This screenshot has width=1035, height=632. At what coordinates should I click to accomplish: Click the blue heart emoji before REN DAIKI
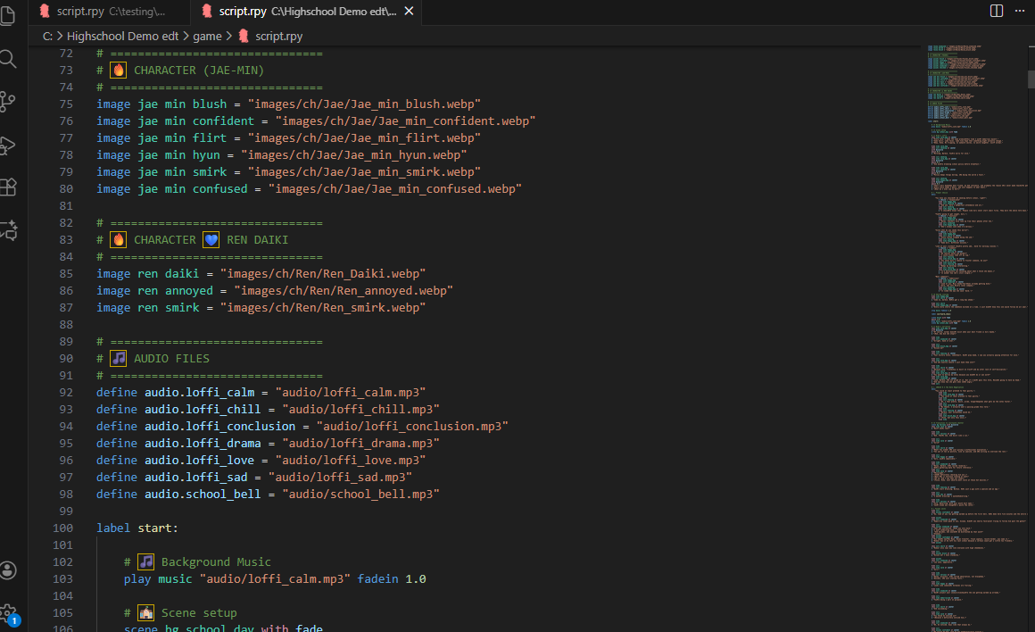pyautogui.click(x=211, y=240)
